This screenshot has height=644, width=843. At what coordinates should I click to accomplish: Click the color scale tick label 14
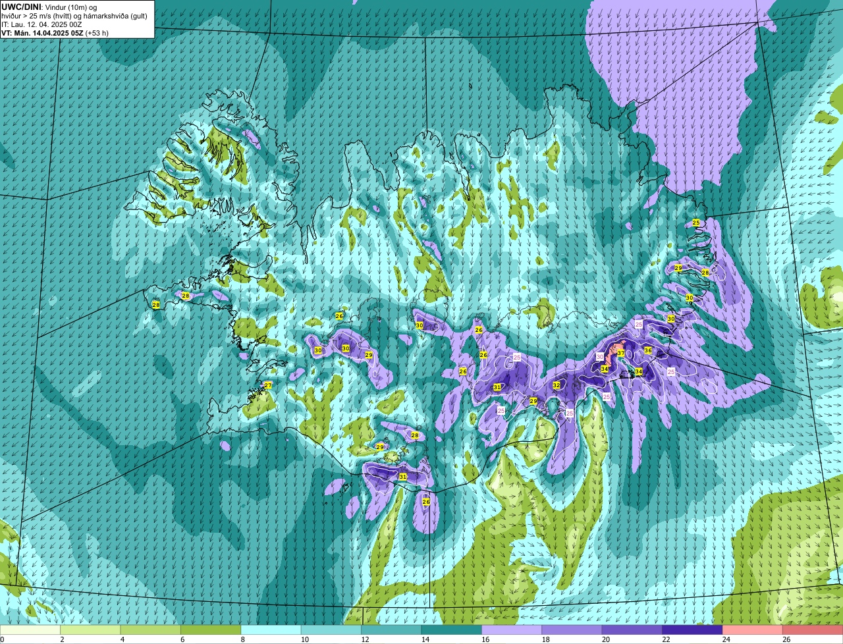click(425, 639)
